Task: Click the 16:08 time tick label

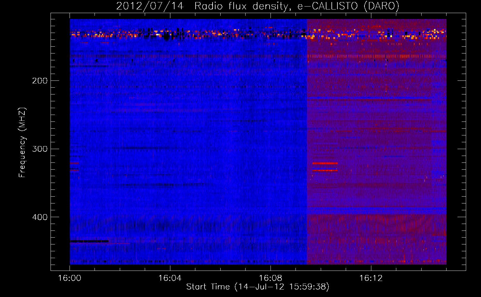Action: pyautogui.click(x=271, y=278)
